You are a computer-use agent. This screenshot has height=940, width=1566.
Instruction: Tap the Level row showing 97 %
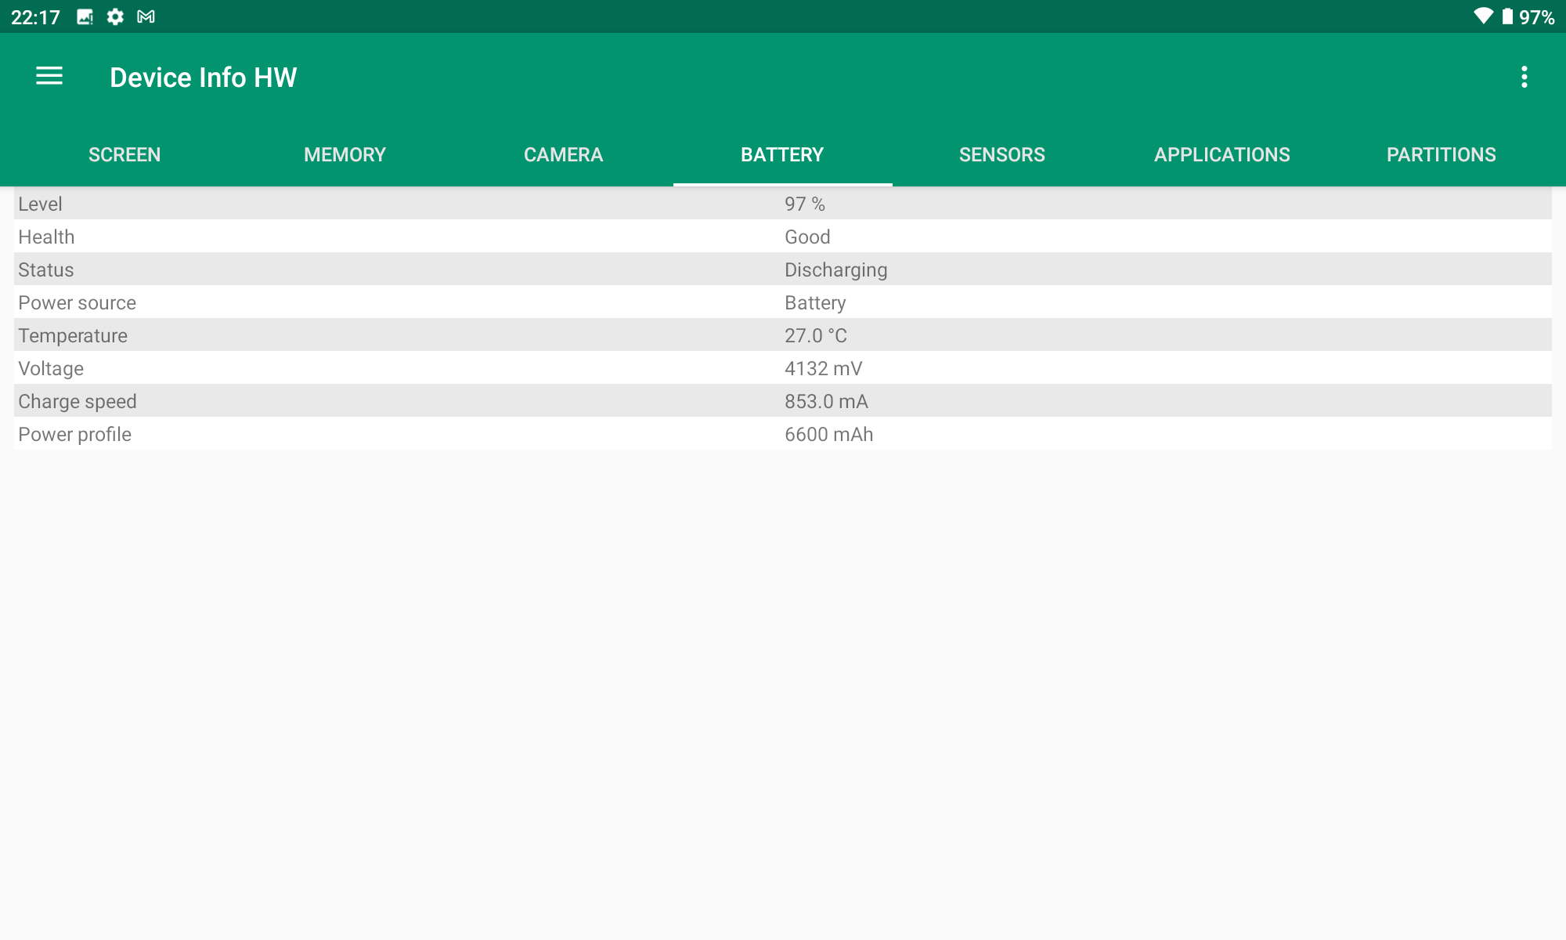783,204
